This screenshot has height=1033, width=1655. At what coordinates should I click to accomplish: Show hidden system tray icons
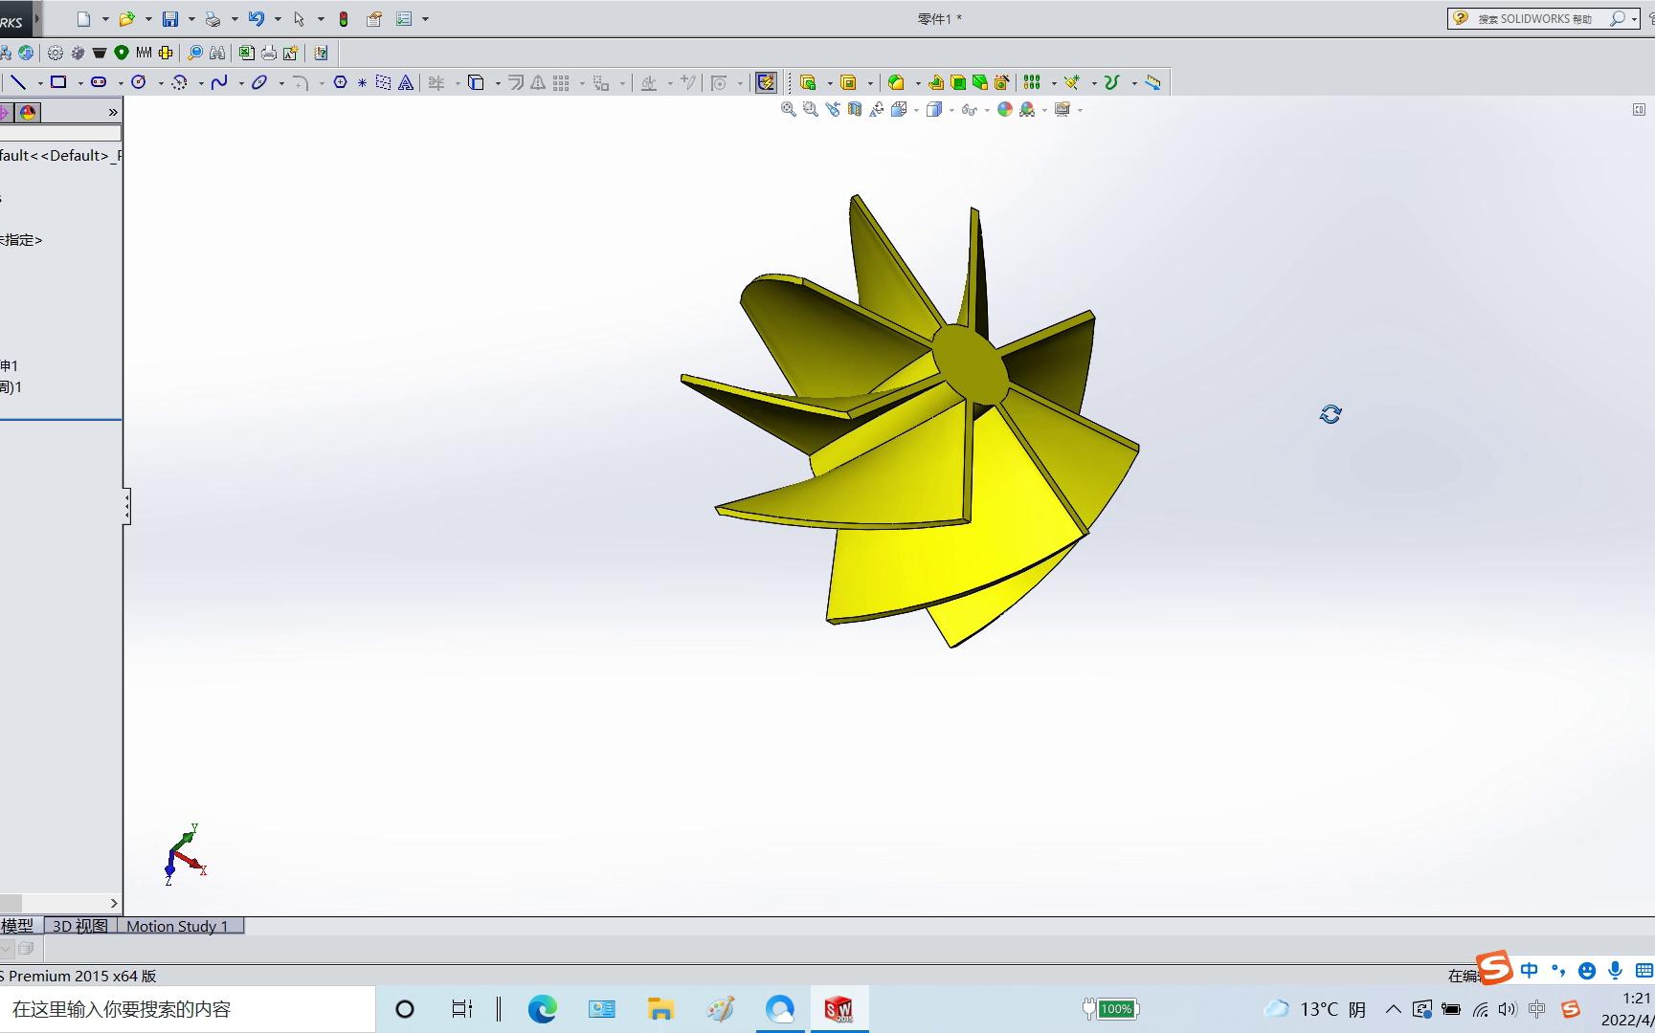[1394, 1009]
